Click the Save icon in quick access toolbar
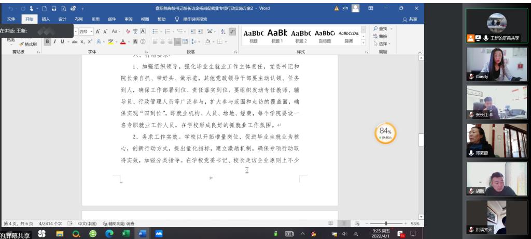531x239 pixels. click(53, 9)
